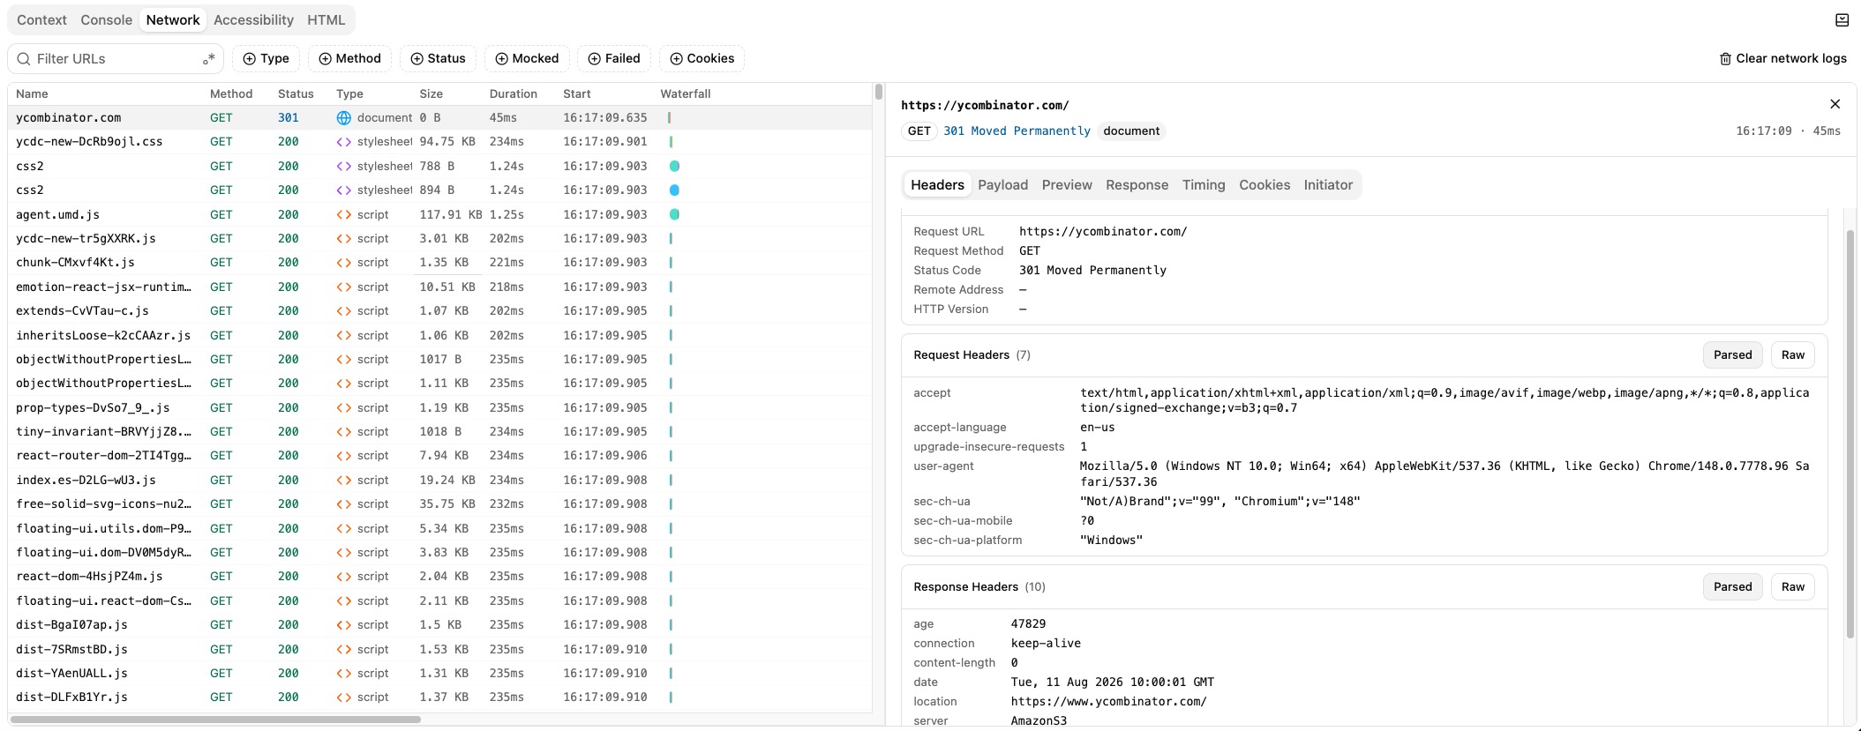Click the 117.91 KB size cell
The height and width of the screenshot is (731, 1861).
[451, 215]
